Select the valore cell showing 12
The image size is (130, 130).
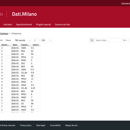pyautogui.click(x=35, y=79)
